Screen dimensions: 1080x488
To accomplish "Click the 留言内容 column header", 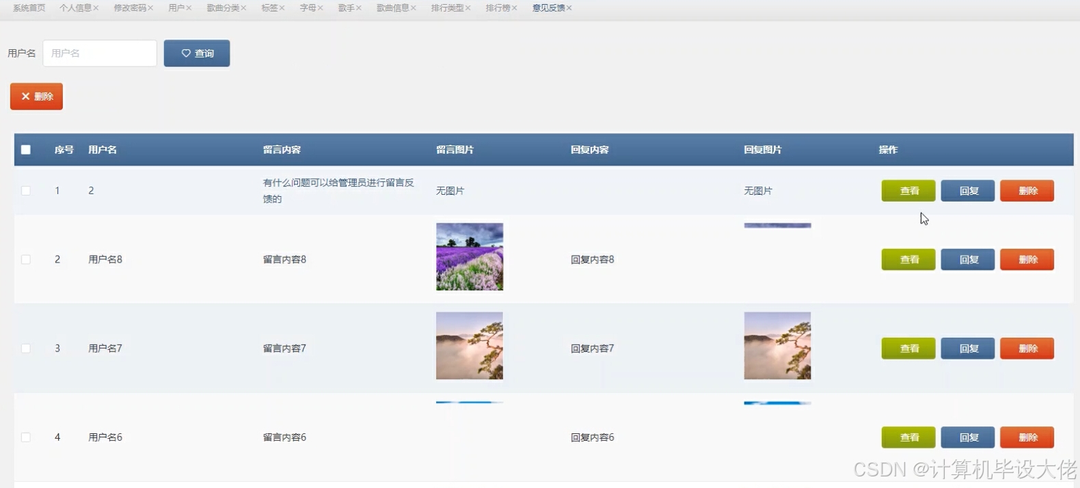I will (282, 150).
